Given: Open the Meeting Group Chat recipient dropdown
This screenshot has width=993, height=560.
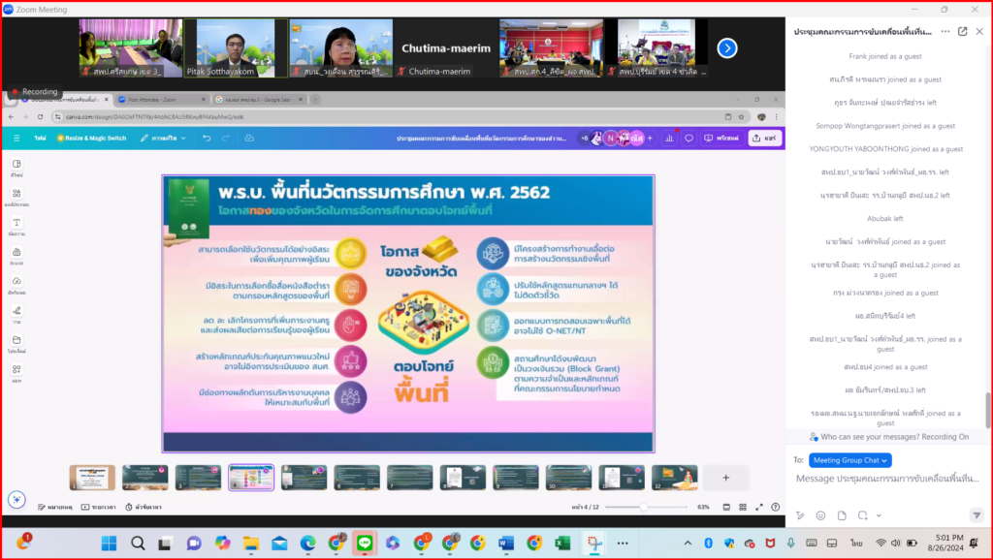Looking at the screenshot, I should [x=850, y=460].
